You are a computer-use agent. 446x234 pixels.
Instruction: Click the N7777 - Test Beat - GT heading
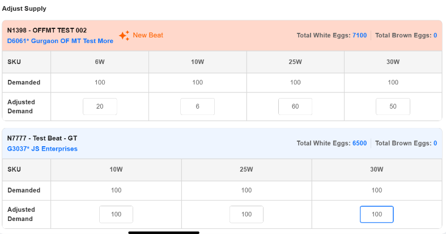point(44,138)
